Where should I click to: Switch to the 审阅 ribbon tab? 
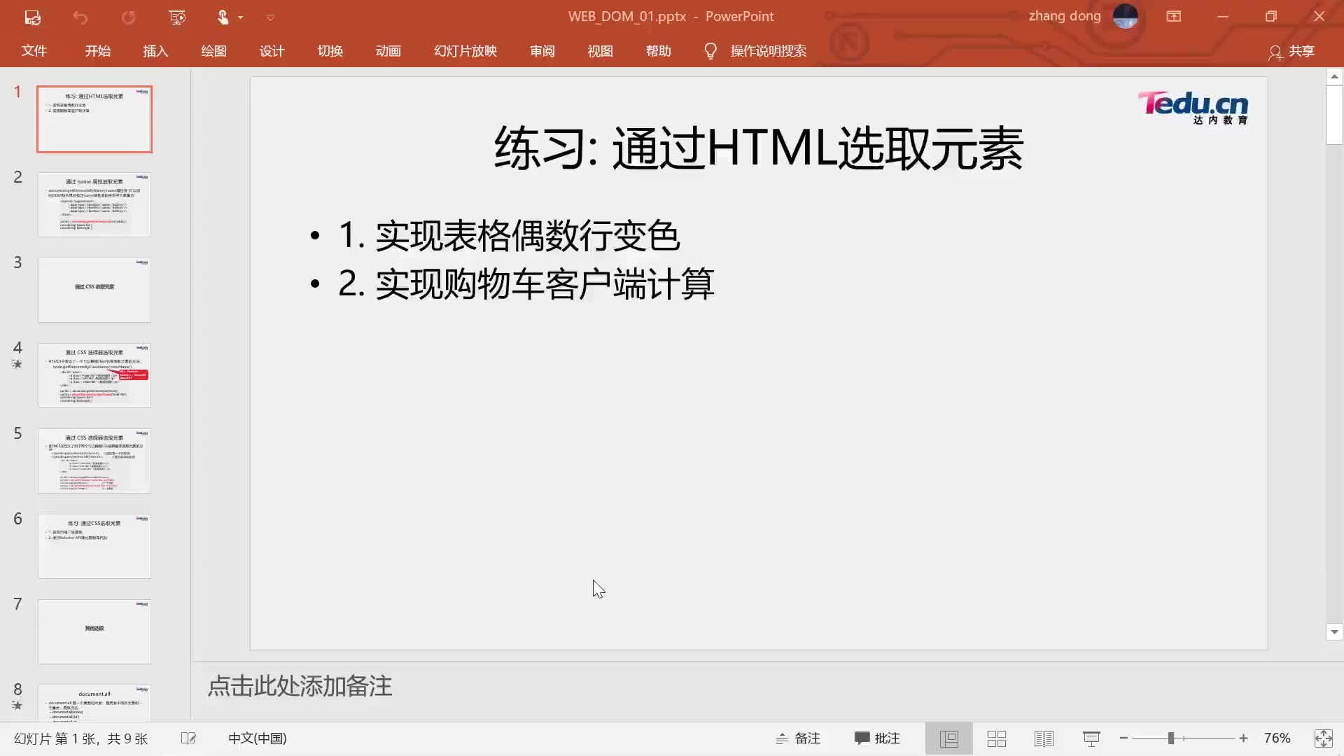click(542, 51)
